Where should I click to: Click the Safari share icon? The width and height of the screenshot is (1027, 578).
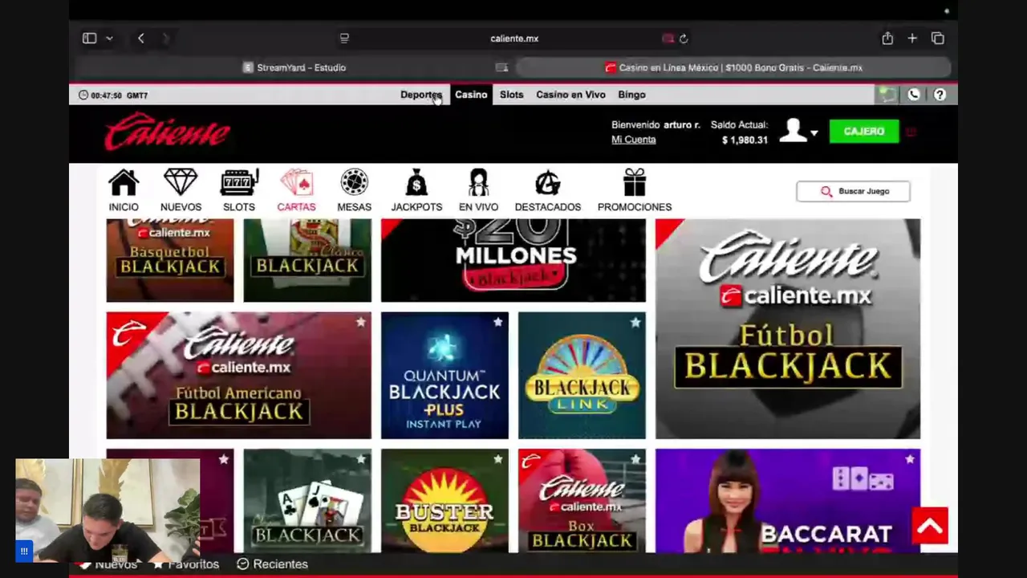[887, 39]
